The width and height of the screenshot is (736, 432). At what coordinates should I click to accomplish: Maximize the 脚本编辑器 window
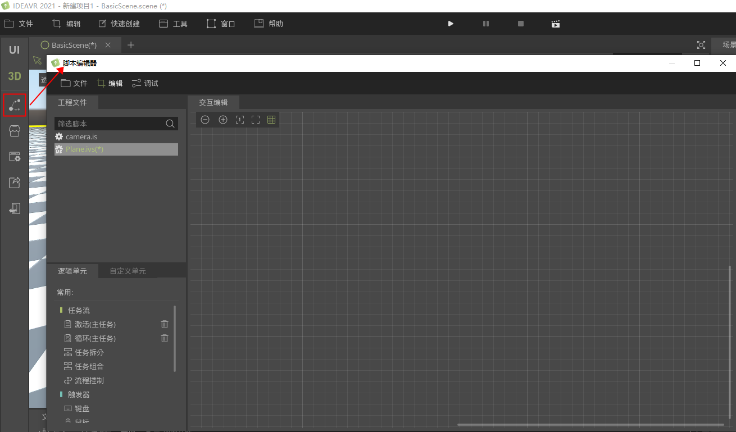pos(697,63)
